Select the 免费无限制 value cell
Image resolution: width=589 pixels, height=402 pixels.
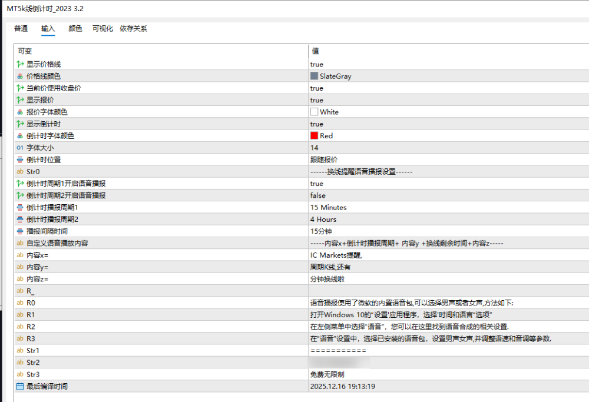coord(448,374)
